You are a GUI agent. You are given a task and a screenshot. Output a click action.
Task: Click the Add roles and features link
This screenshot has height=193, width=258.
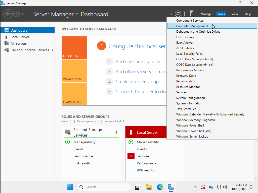pos(138,61)
